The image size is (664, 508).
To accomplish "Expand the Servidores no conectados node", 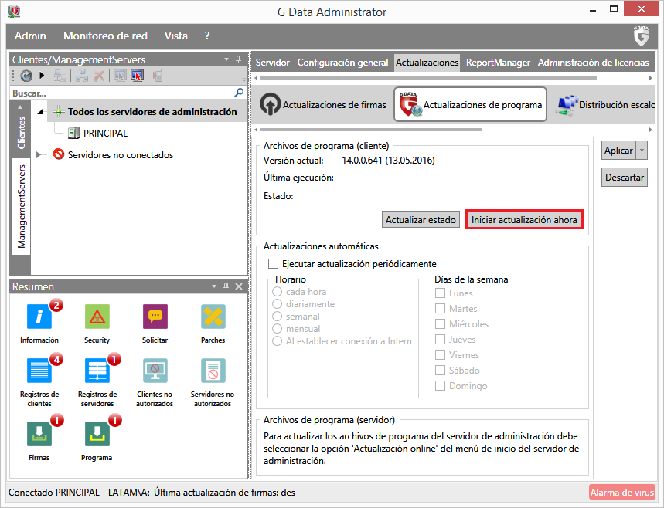I will [x=40, y=155].
